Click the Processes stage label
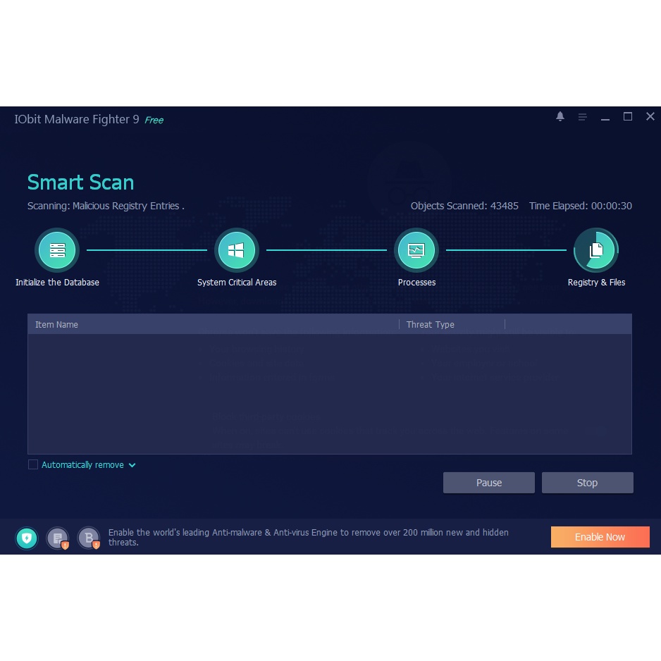The height and width of the screenshot is (661, 661). (x=416, y=283)
